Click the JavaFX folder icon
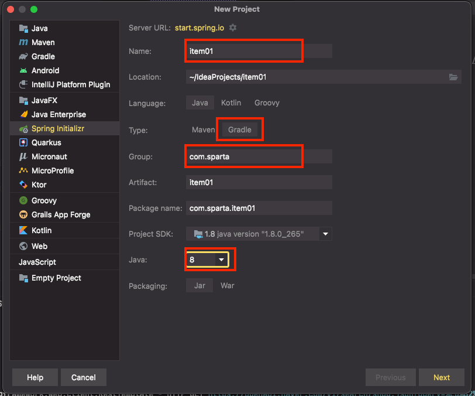The width and height of the screenshot is (475, 396). coord(23,100)
